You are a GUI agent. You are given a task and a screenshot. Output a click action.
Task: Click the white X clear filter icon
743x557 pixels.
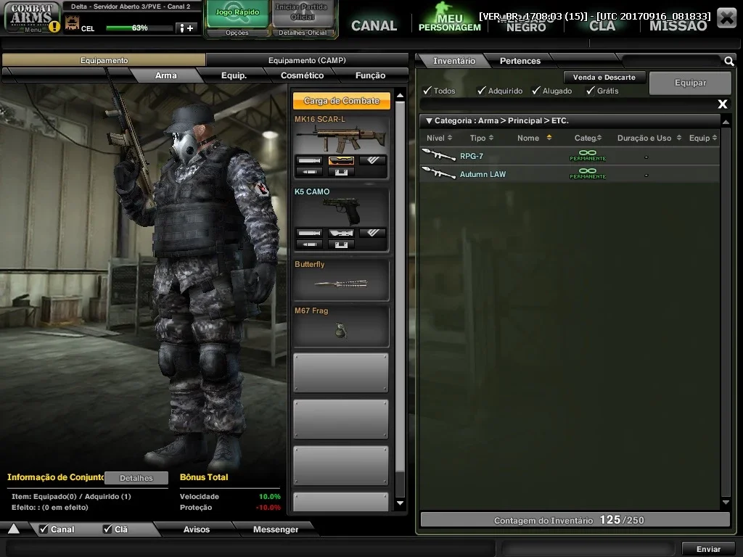[x=722, y=104]
